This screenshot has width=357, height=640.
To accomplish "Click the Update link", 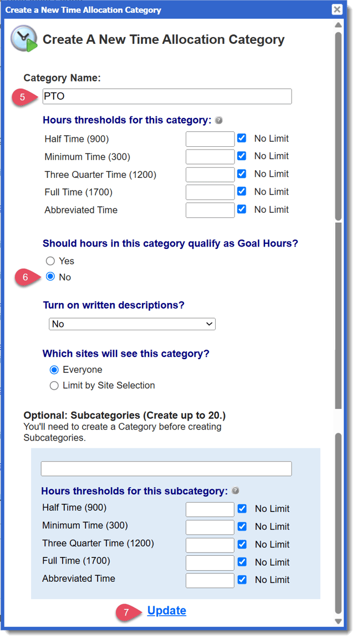I will 167,611.
